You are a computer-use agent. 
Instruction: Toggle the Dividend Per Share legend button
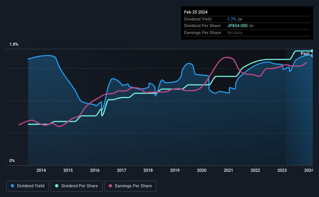pyautogui.click(x=77, y=186)
